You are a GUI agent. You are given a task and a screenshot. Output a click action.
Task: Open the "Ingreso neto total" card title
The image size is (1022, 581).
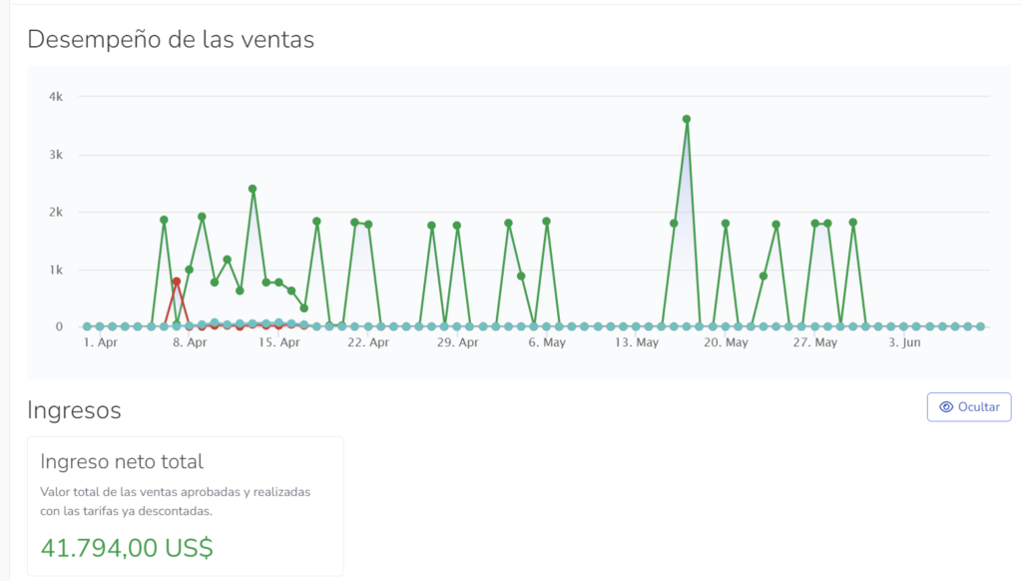pos(122,462)
